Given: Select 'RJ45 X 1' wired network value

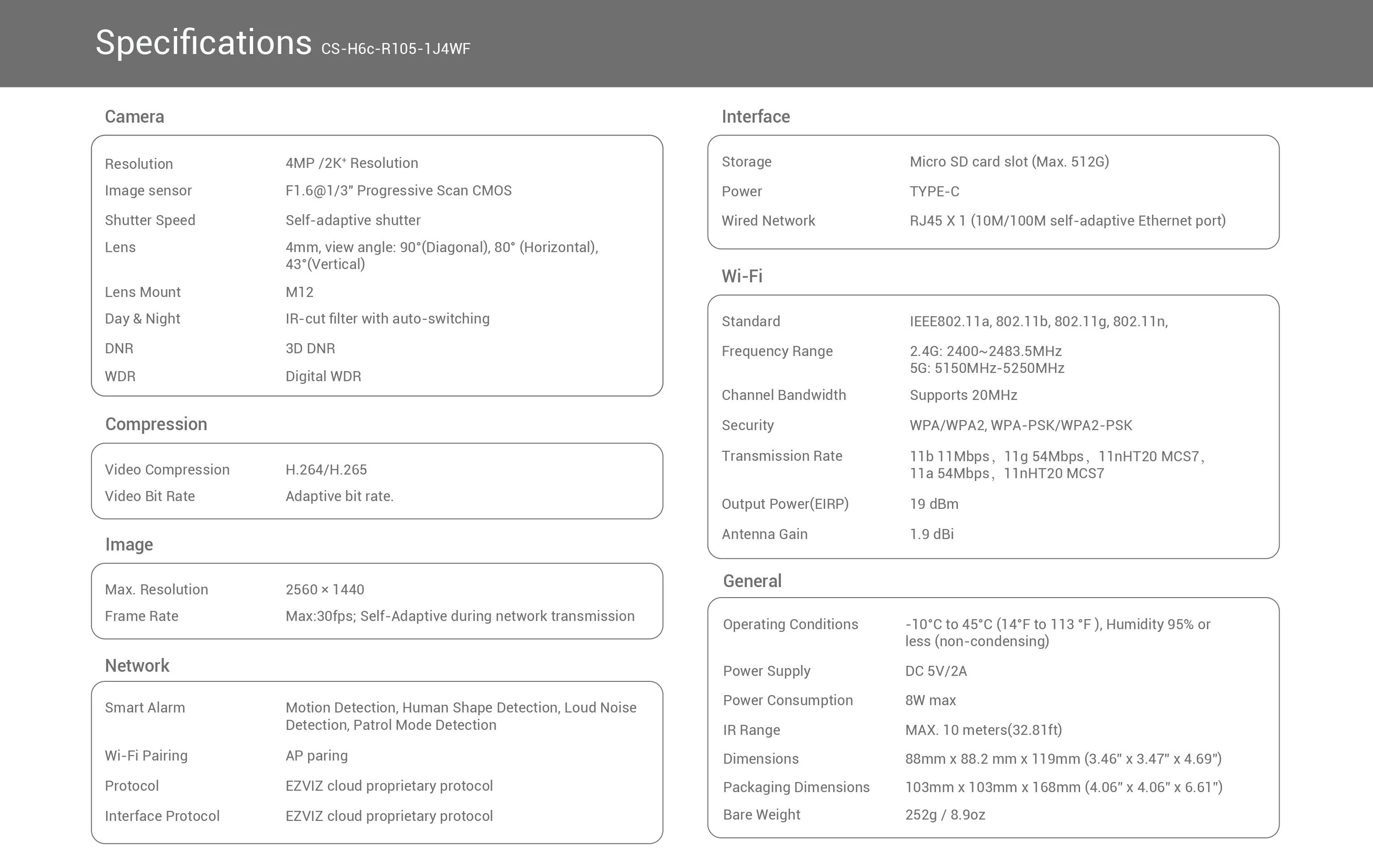Looking at the screenshot, I should 1068,221.
